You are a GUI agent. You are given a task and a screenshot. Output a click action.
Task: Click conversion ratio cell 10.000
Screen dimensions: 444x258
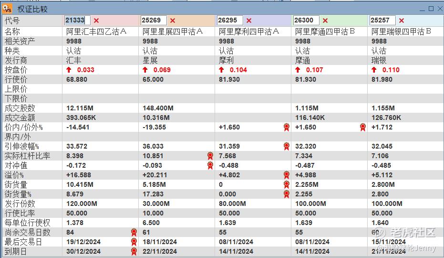pyautogui.click(x=153, y=213)
